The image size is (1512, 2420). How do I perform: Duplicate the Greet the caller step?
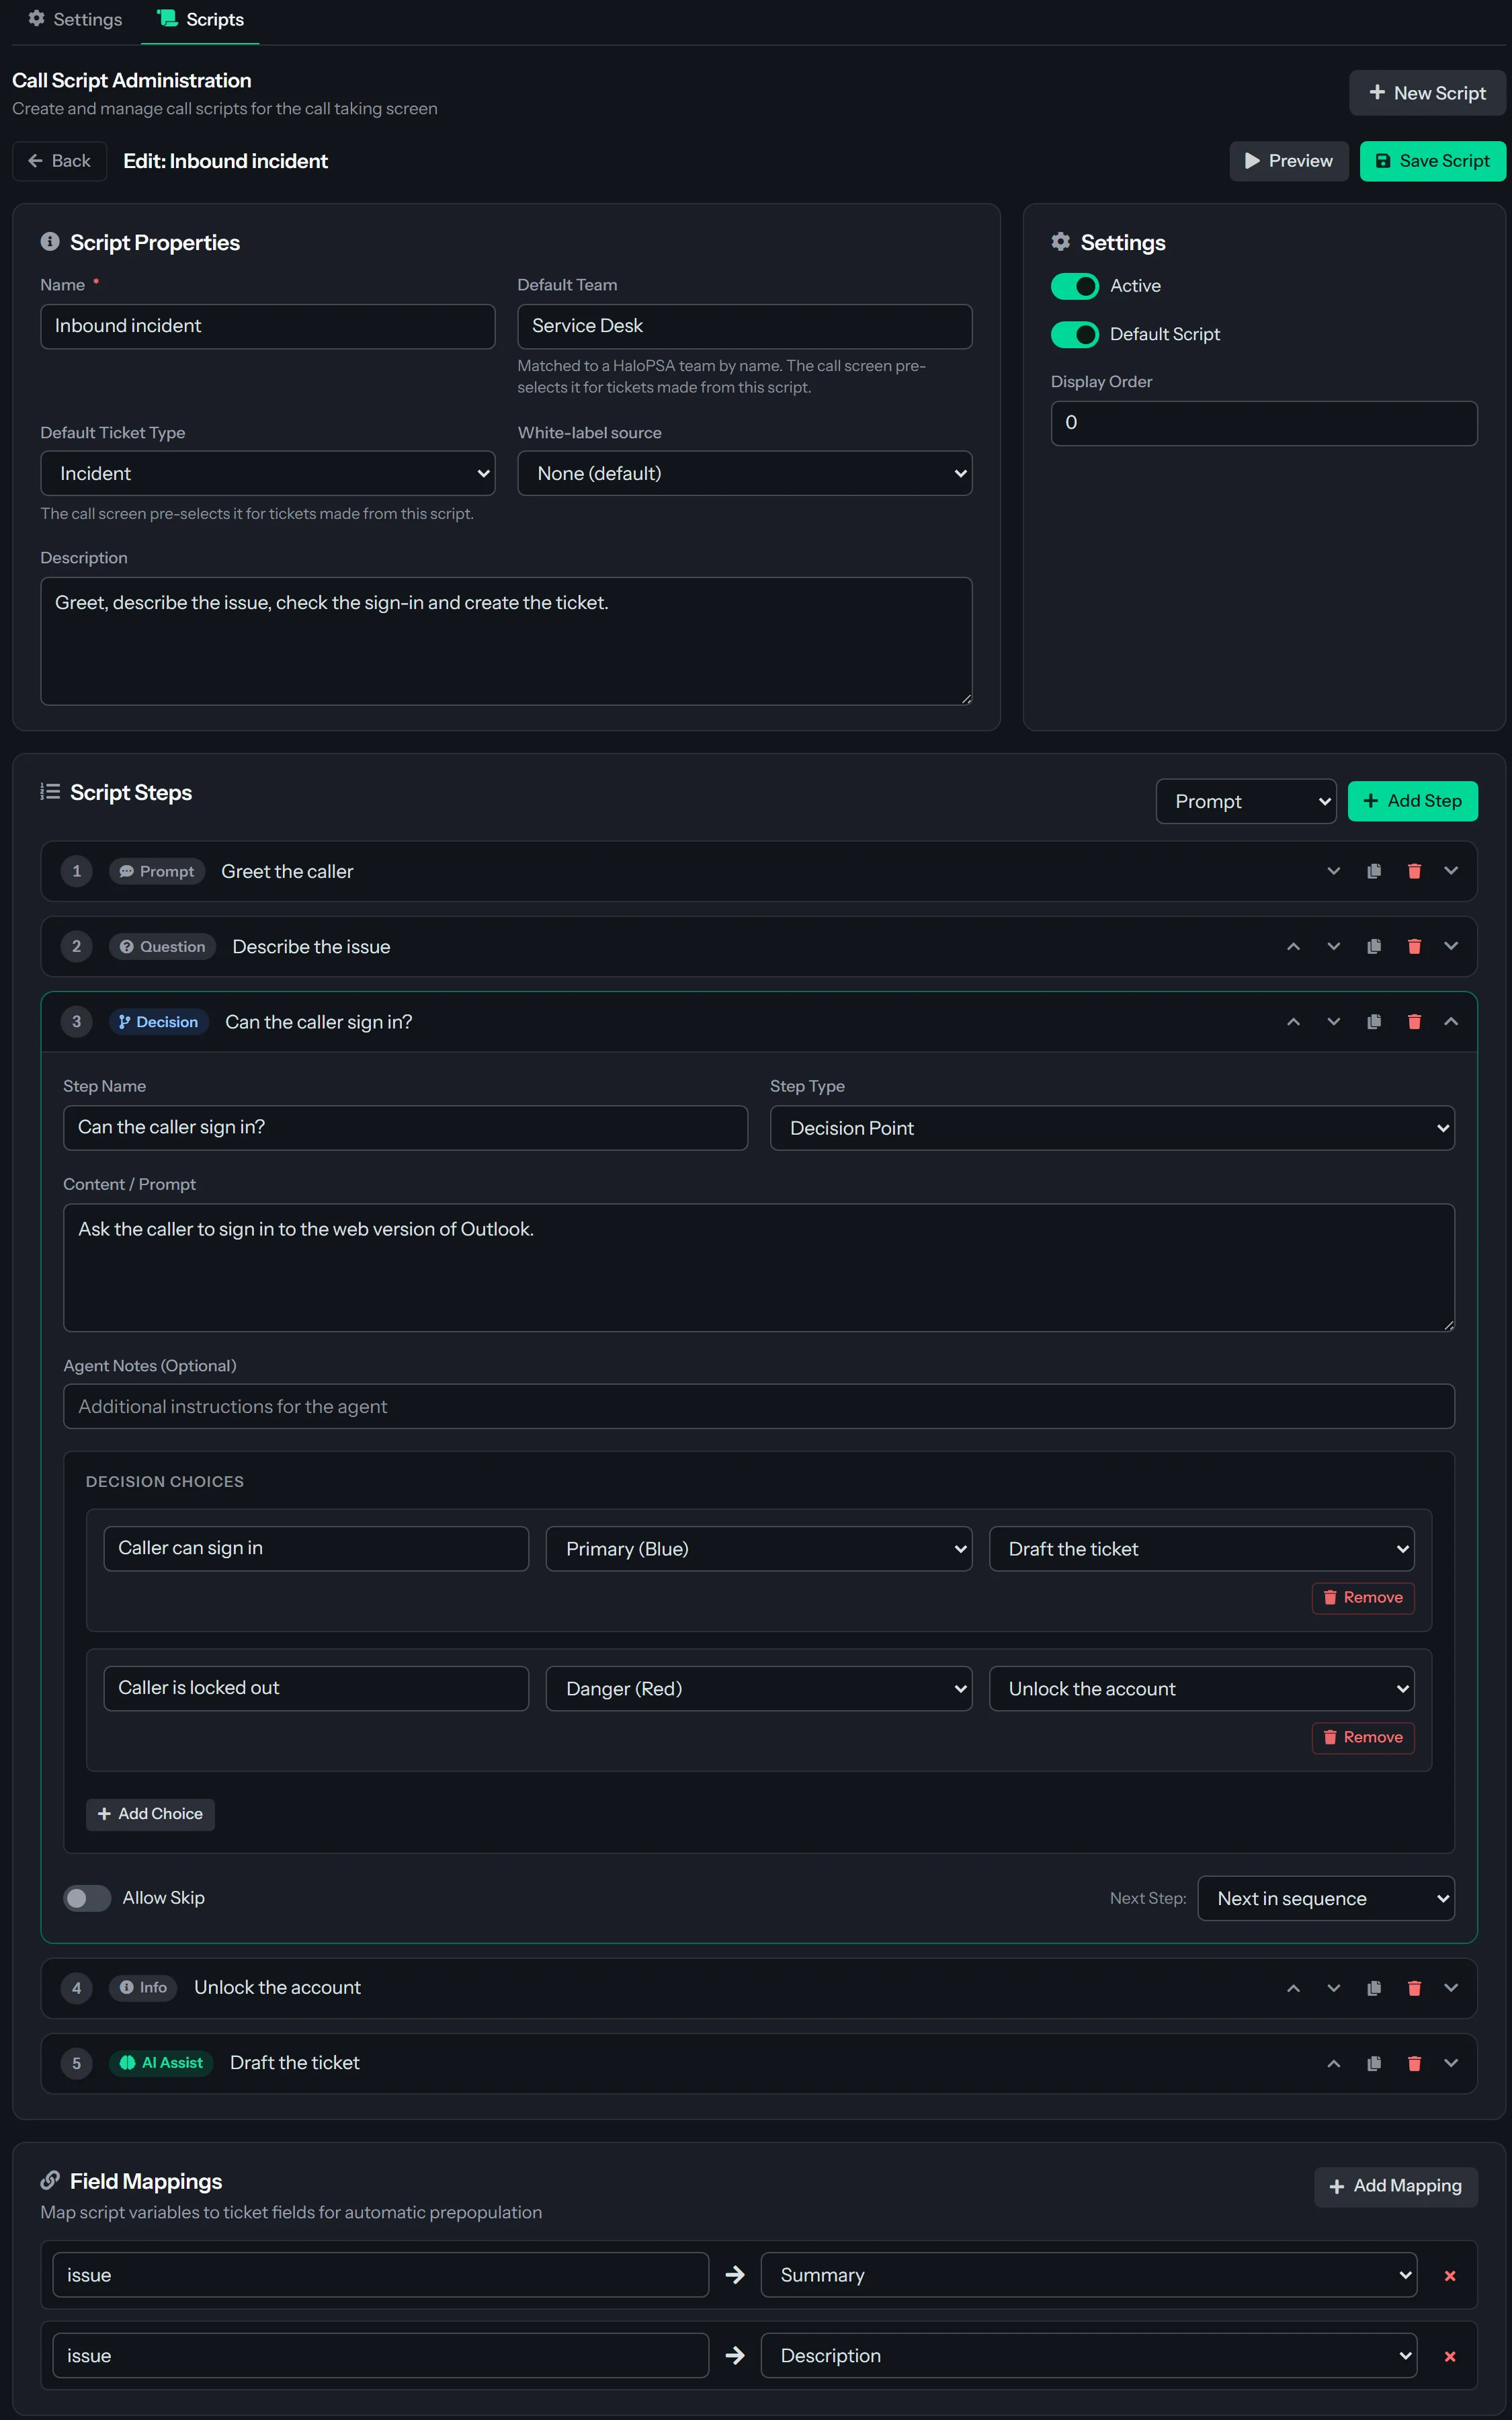[1374, 871]
